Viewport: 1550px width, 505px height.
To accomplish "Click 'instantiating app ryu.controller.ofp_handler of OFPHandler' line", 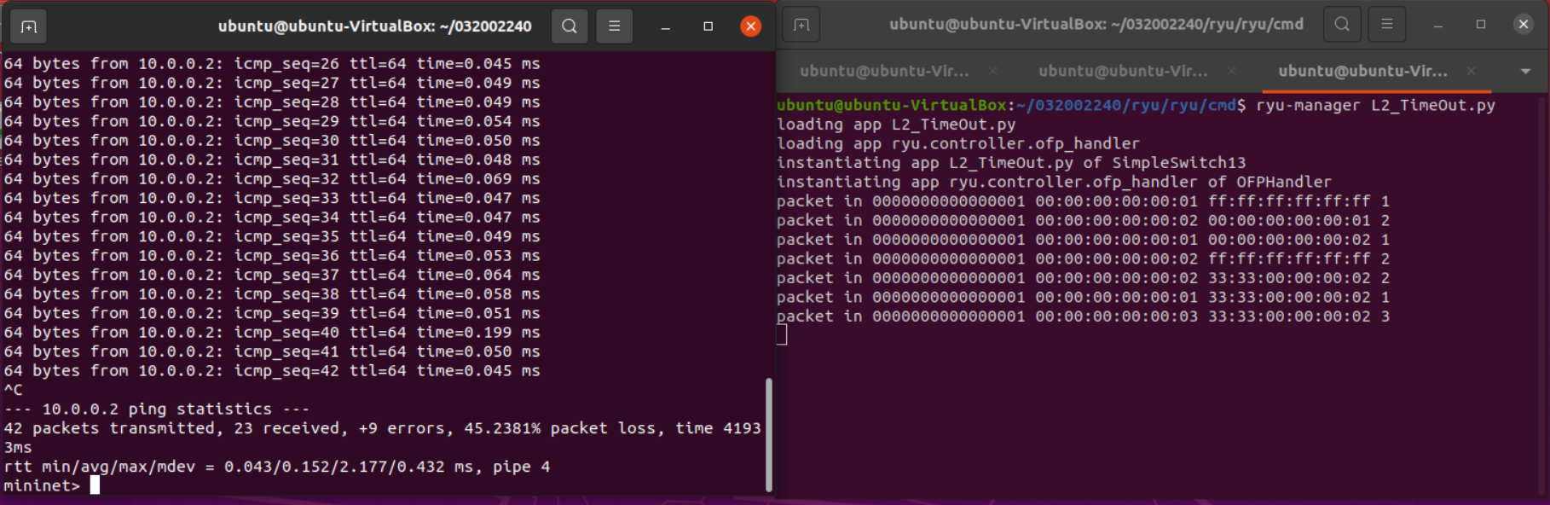I will coord(1054,183).
